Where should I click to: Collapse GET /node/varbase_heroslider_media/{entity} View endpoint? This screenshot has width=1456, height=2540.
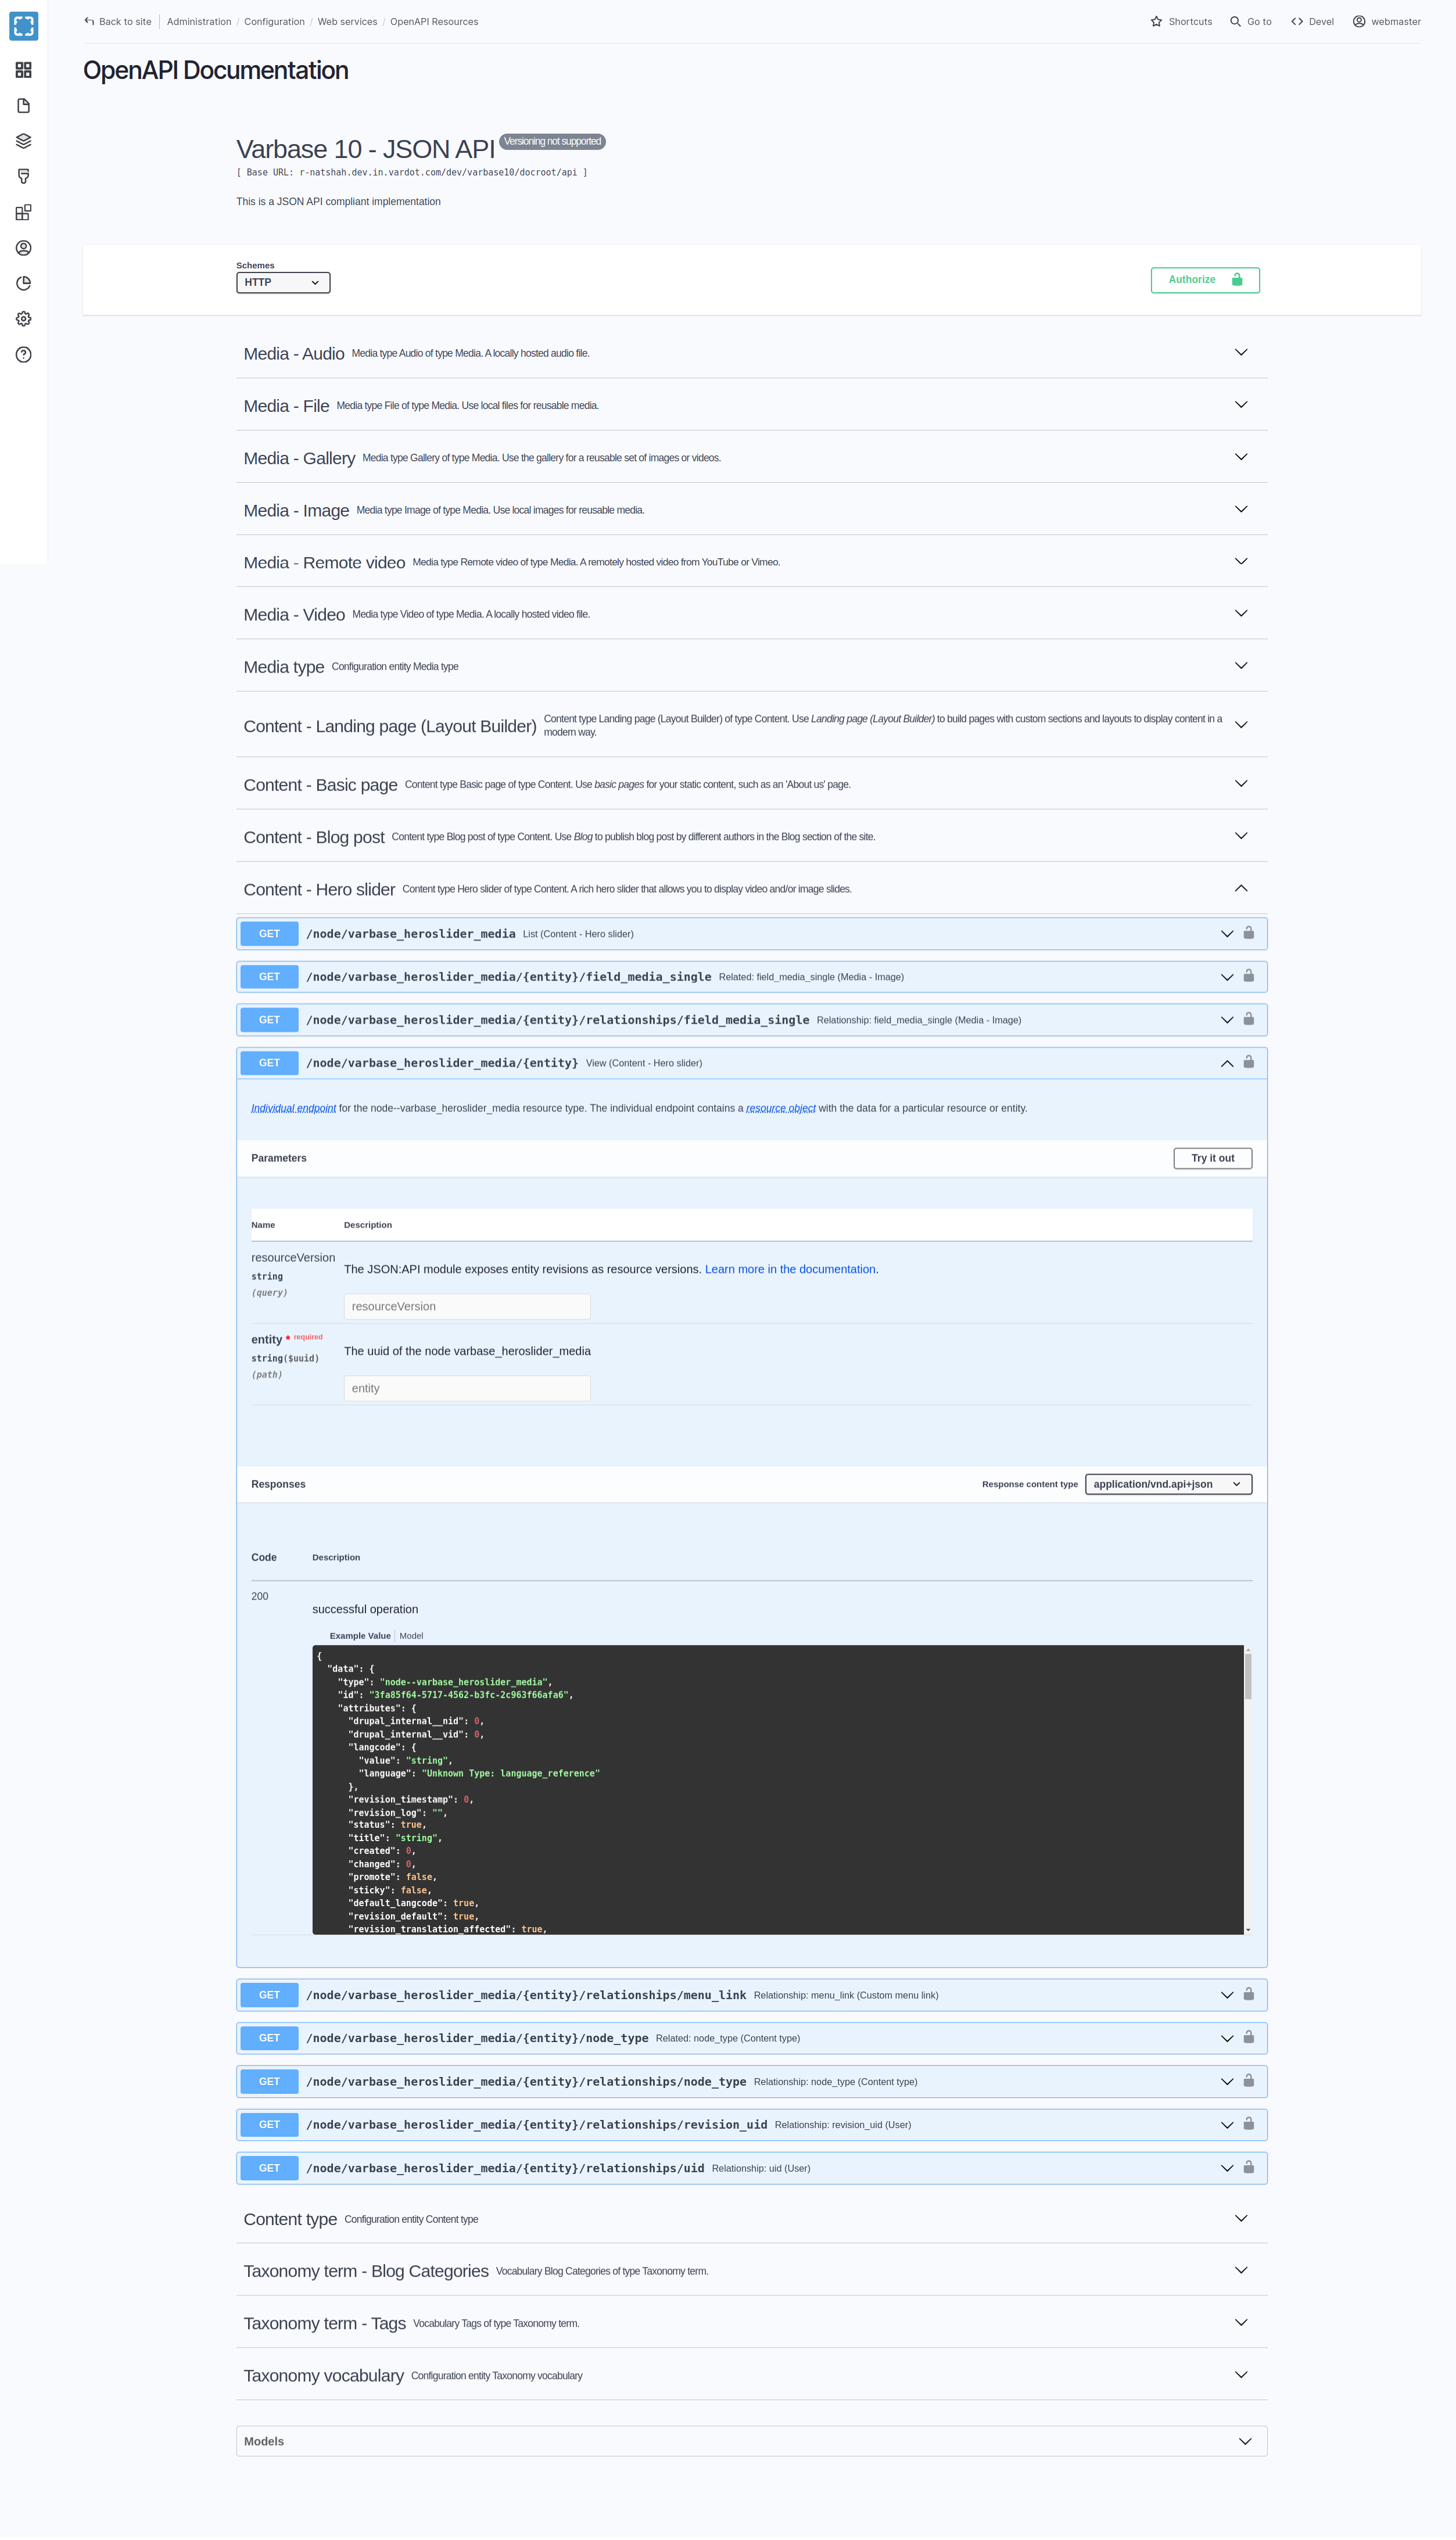pos(751,1063)
